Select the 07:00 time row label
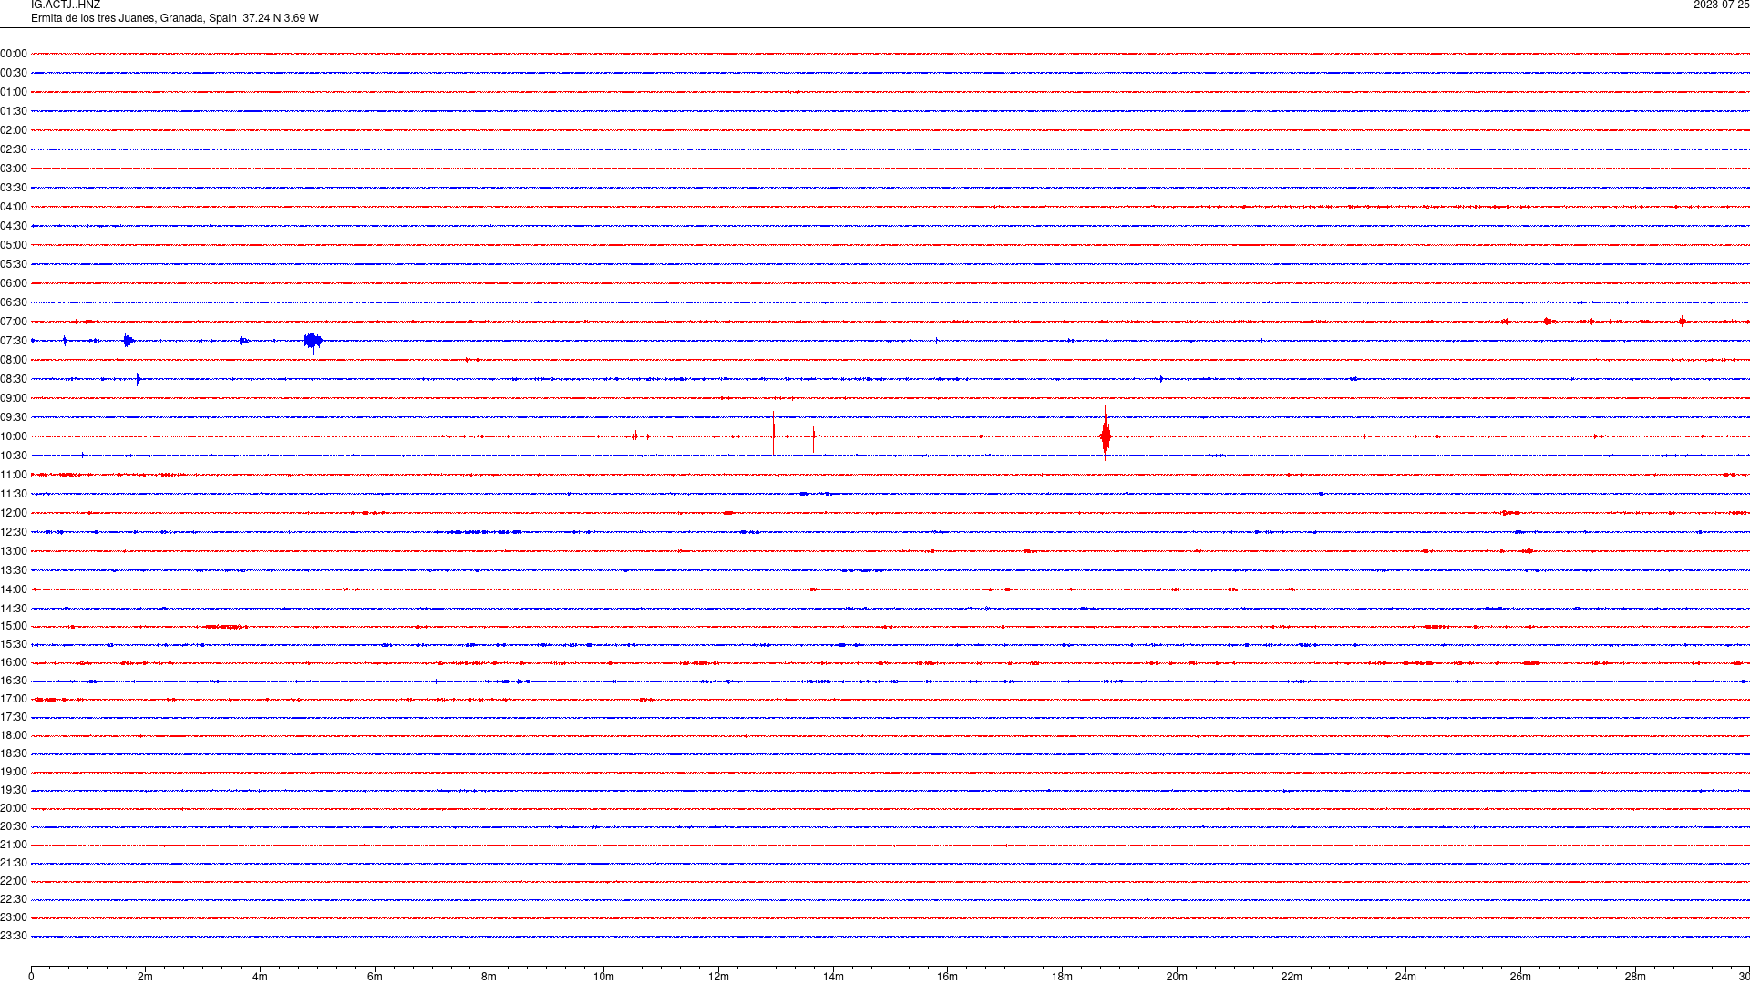The width and height of the screenshot is (1750, 984). [x=14, y=322]
